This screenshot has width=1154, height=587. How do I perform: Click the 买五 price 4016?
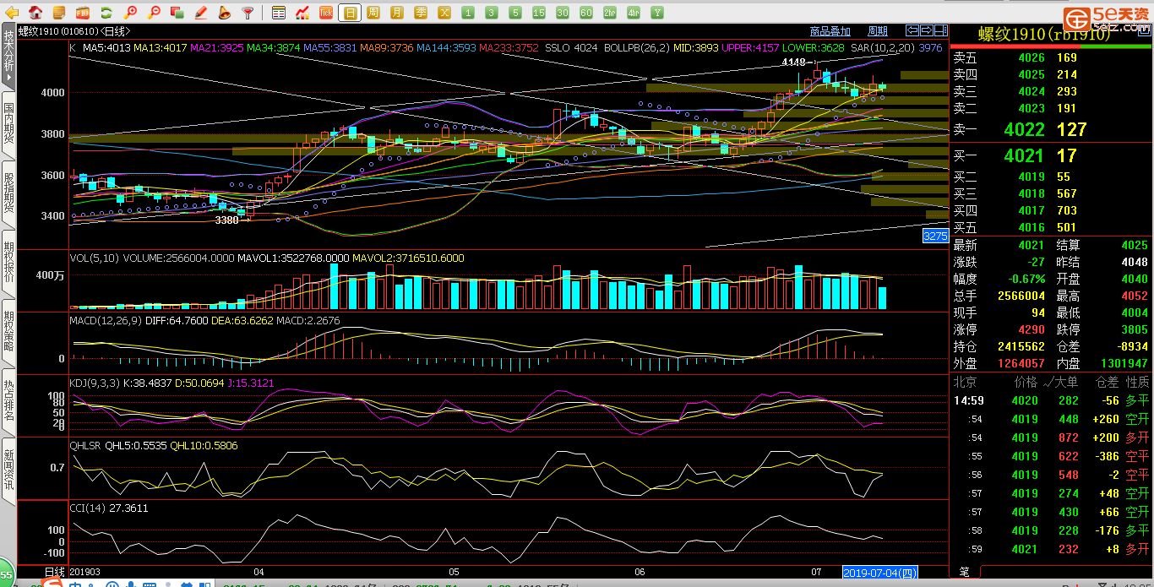tap(1032, 227)
